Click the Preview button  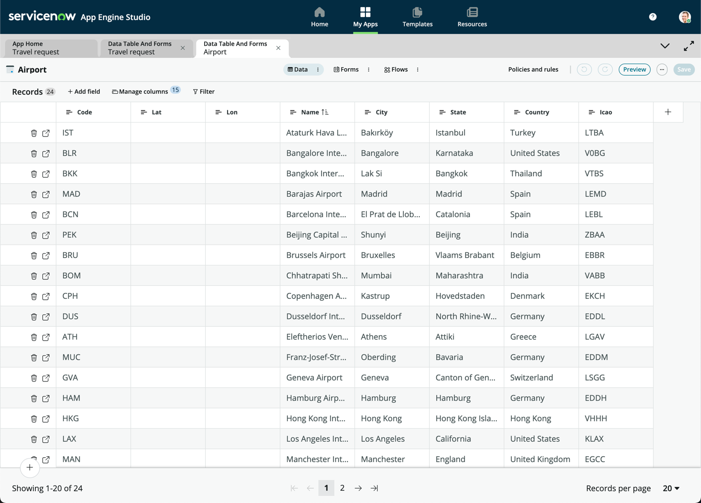634,70
